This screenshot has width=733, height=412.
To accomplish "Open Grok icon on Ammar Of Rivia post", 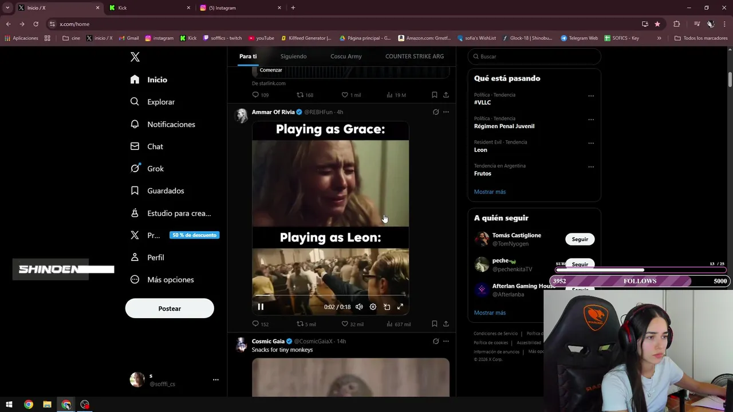I will point(436,112).
